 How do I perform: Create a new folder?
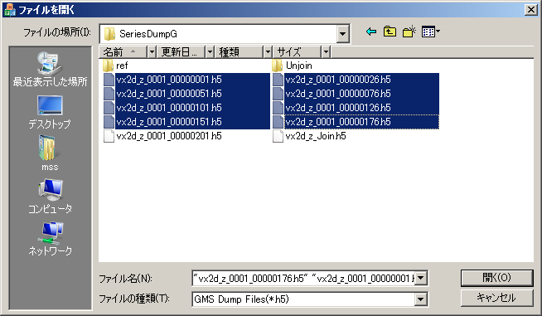pyautogui.click(x=409, y=32)
